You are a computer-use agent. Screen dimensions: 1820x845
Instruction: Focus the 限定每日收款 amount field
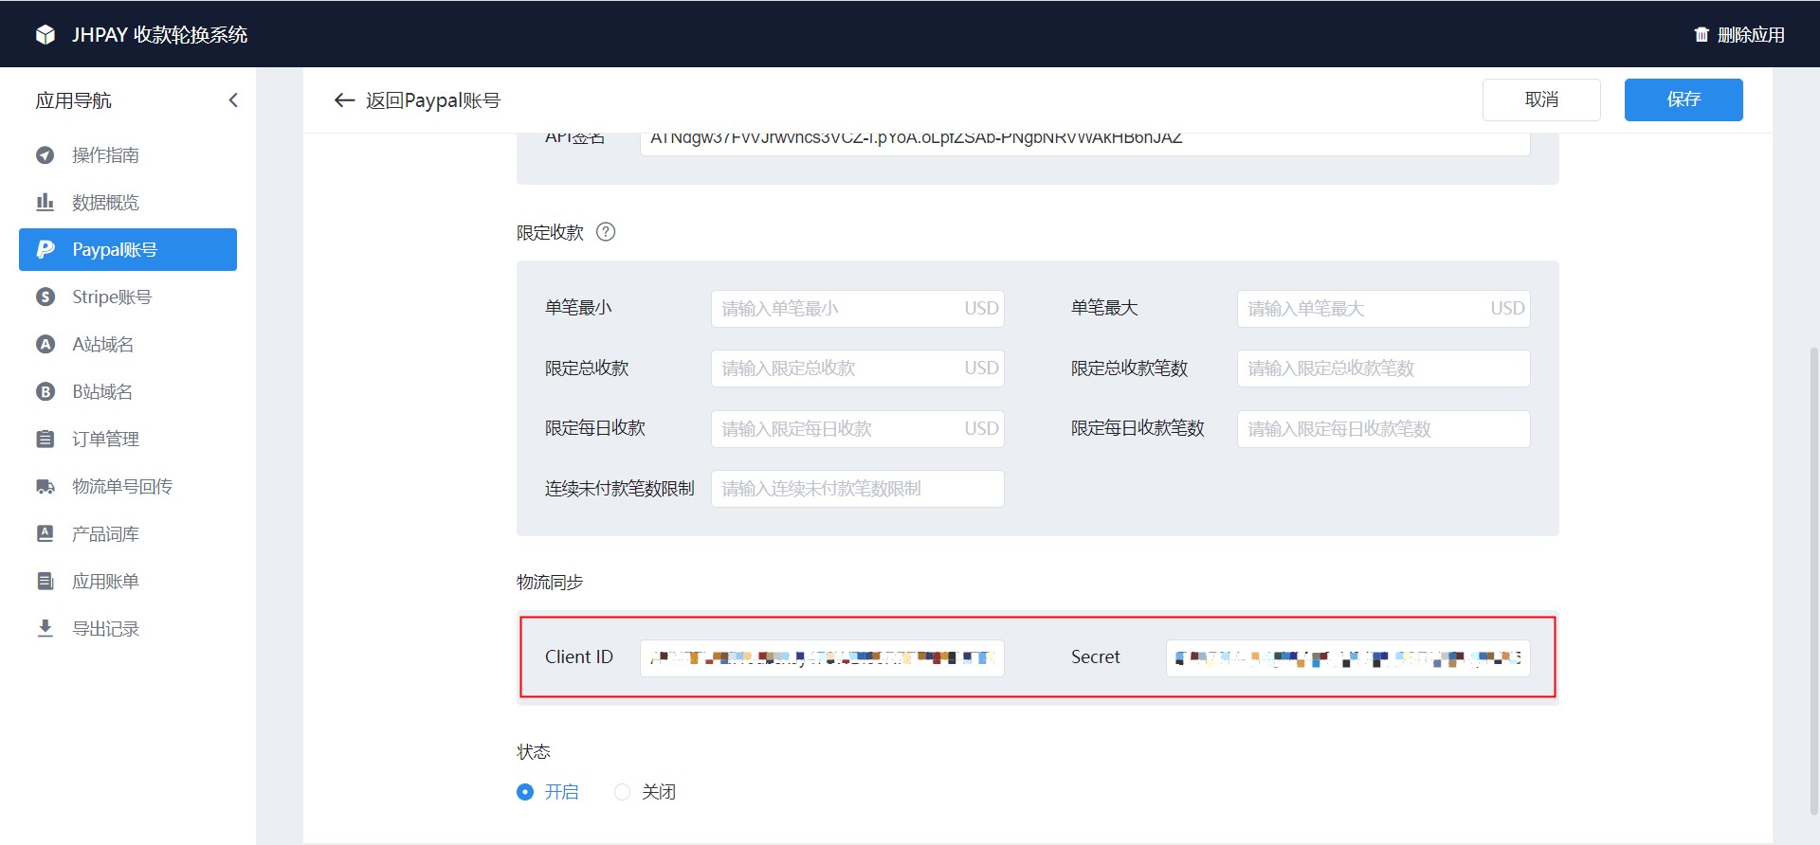tap(857, 429)
